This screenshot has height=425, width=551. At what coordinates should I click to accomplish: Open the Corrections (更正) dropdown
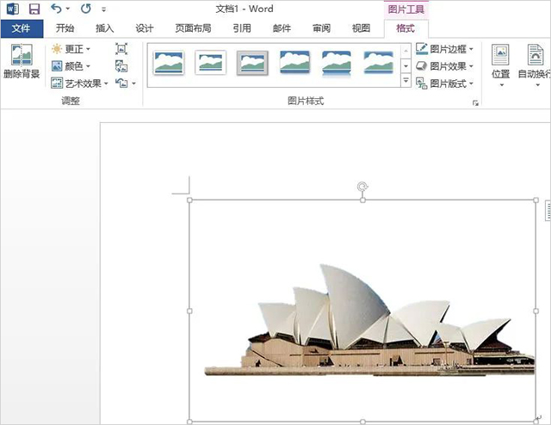[71, 49]
